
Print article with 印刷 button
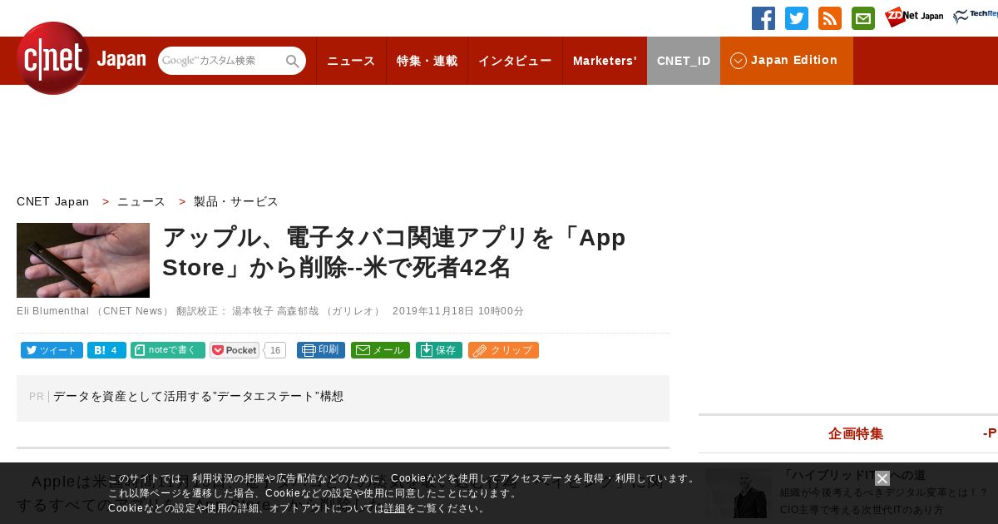pos(321,350)
